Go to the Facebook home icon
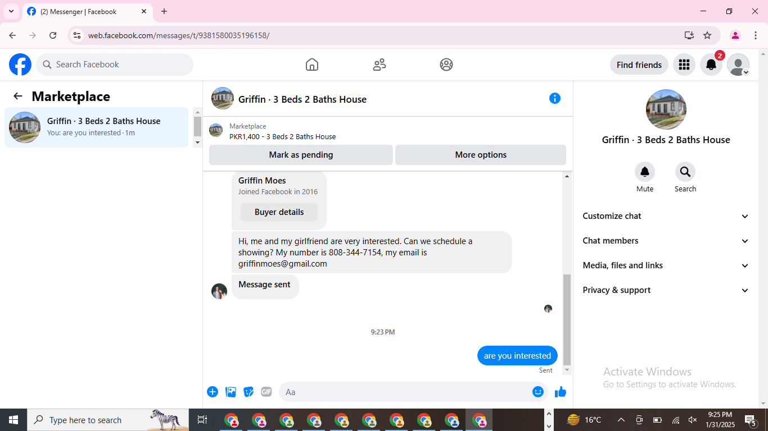Screen dimensions: 768x431 312,65
